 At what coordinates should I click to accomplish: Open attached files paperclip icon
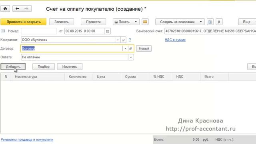click(219, 22)
